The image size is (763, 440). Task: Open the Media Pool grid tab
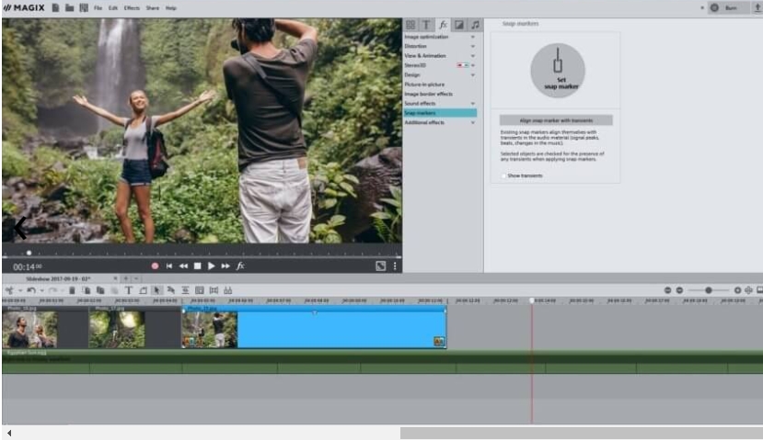(410, 24)
